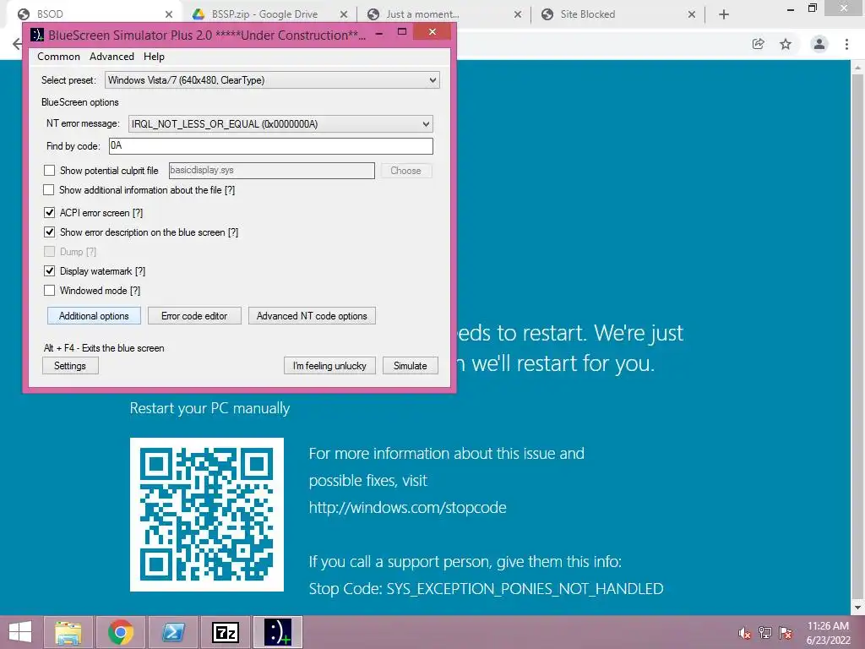865x649 pixels.
Task: Close the Just a moment tab
Action: click(518, 14)
